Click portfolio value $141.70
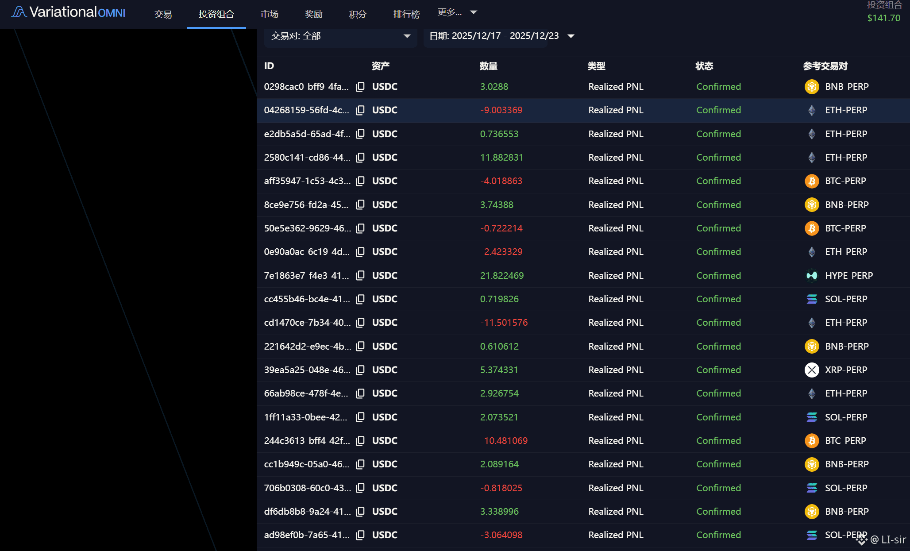Screen dimensions: 910x551 tap(883, 18)
